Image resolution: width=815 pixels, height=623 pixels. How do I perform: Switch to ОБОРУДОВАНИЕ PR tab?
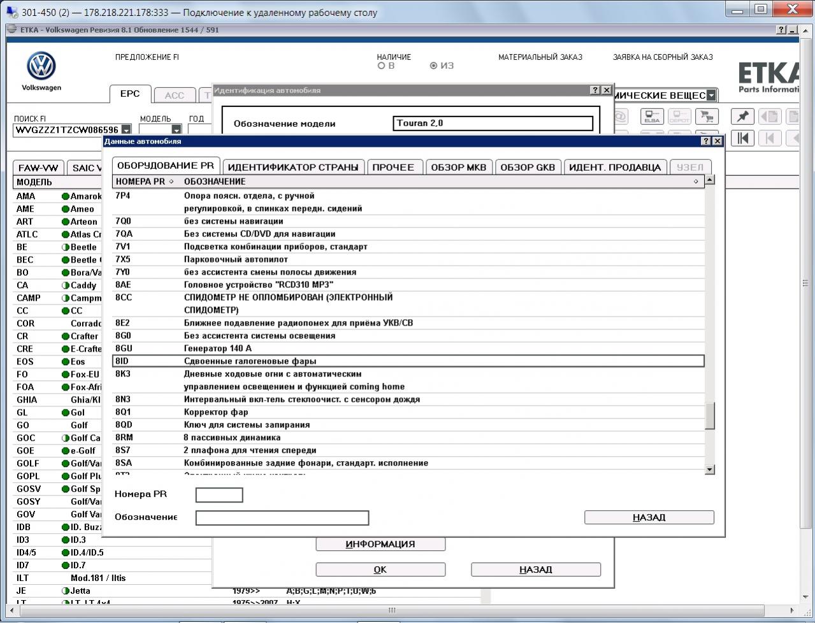click(166, 166)
